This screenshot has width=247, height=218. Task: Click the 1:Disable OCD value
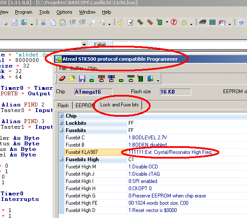pos(143,167)
